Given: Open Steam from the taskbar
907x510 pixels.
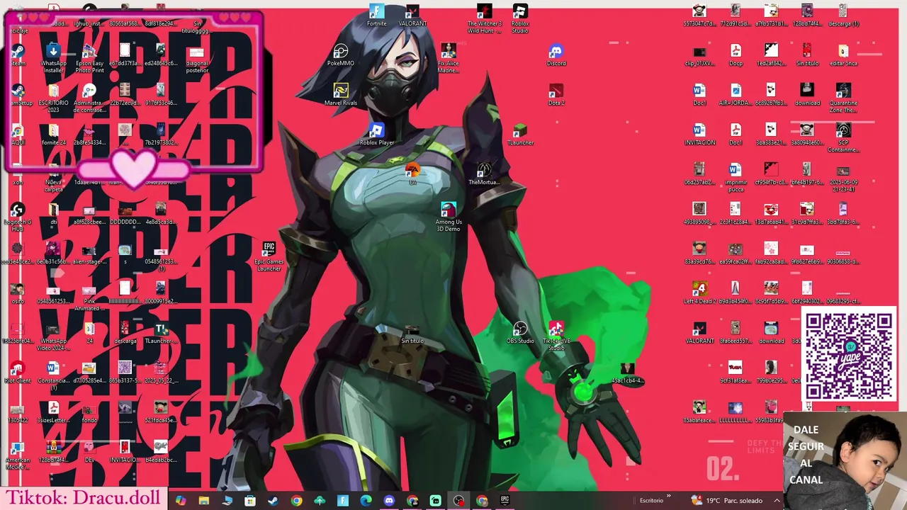Looking at the screenshot, I should (x=273, y=501).
